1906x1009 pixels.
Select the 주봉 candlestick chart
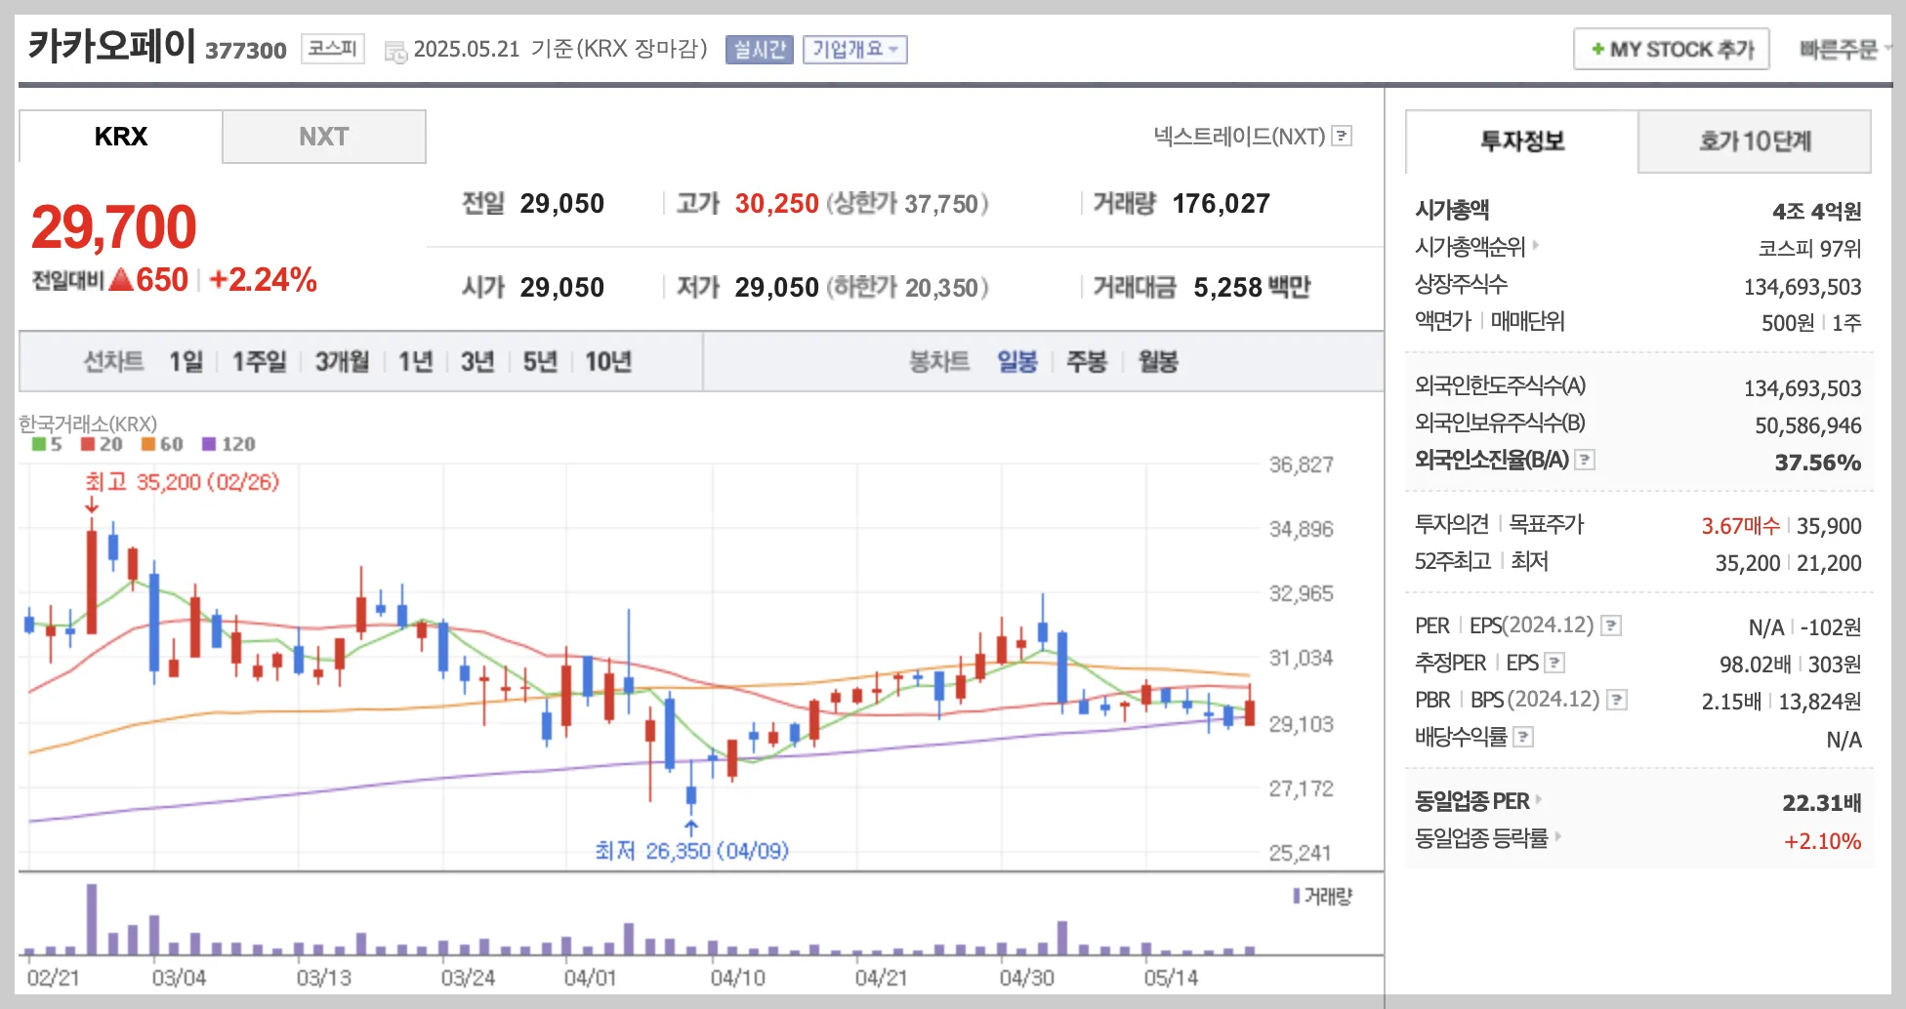(x=1087, y=362)
